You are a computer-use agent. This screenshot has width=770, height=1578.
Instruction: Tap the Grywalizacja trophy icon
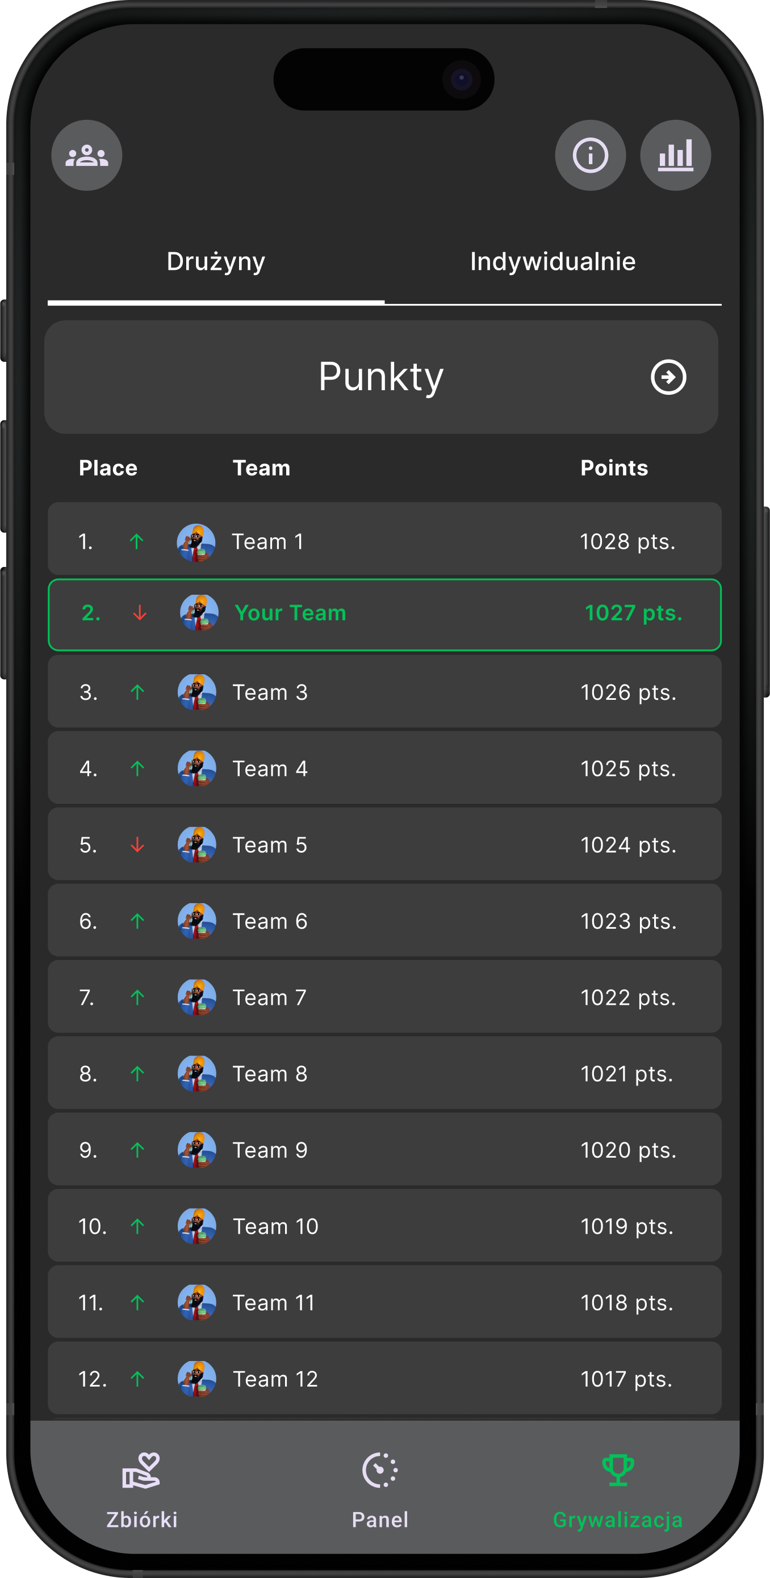click(617, 1470)
